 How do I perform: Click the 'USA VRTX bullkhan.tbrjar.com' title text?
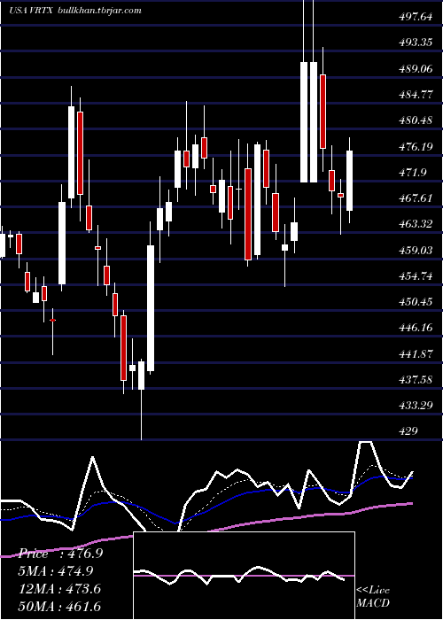[75, 11]
